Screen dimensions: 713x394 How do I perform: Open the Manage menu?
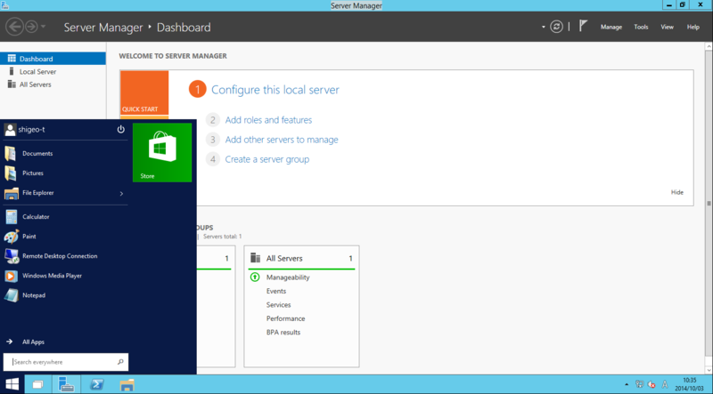click(x=611, y=28)
